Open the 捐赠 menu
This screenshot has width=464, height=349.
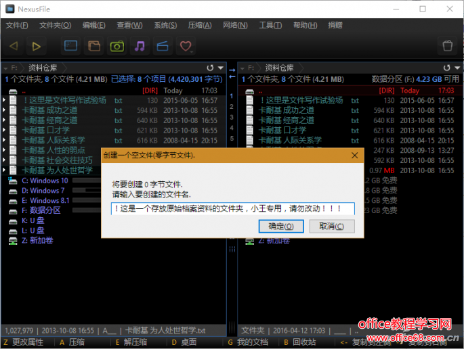[x=335, y=26]
